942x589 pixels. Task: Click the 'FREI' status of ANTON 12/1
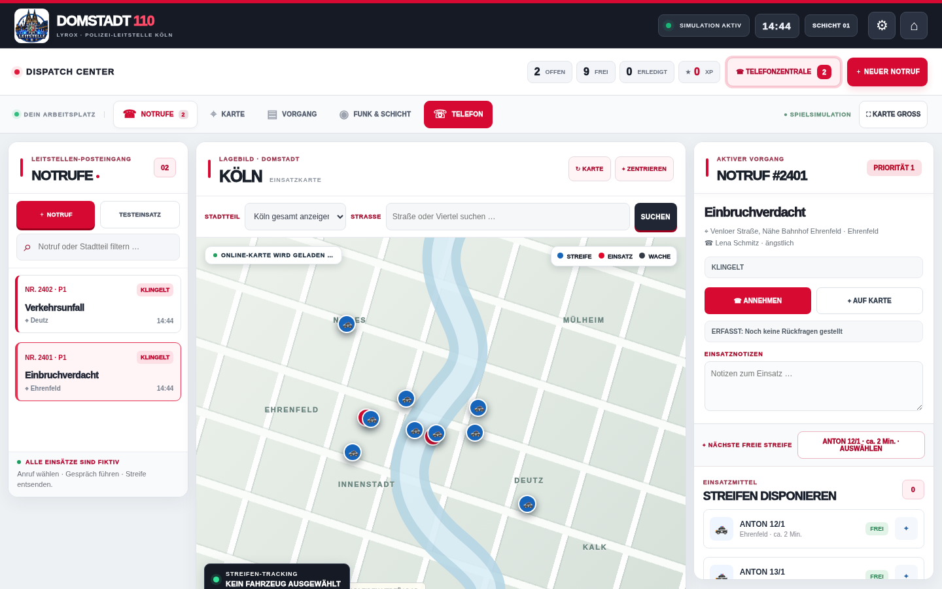point(877,529)
